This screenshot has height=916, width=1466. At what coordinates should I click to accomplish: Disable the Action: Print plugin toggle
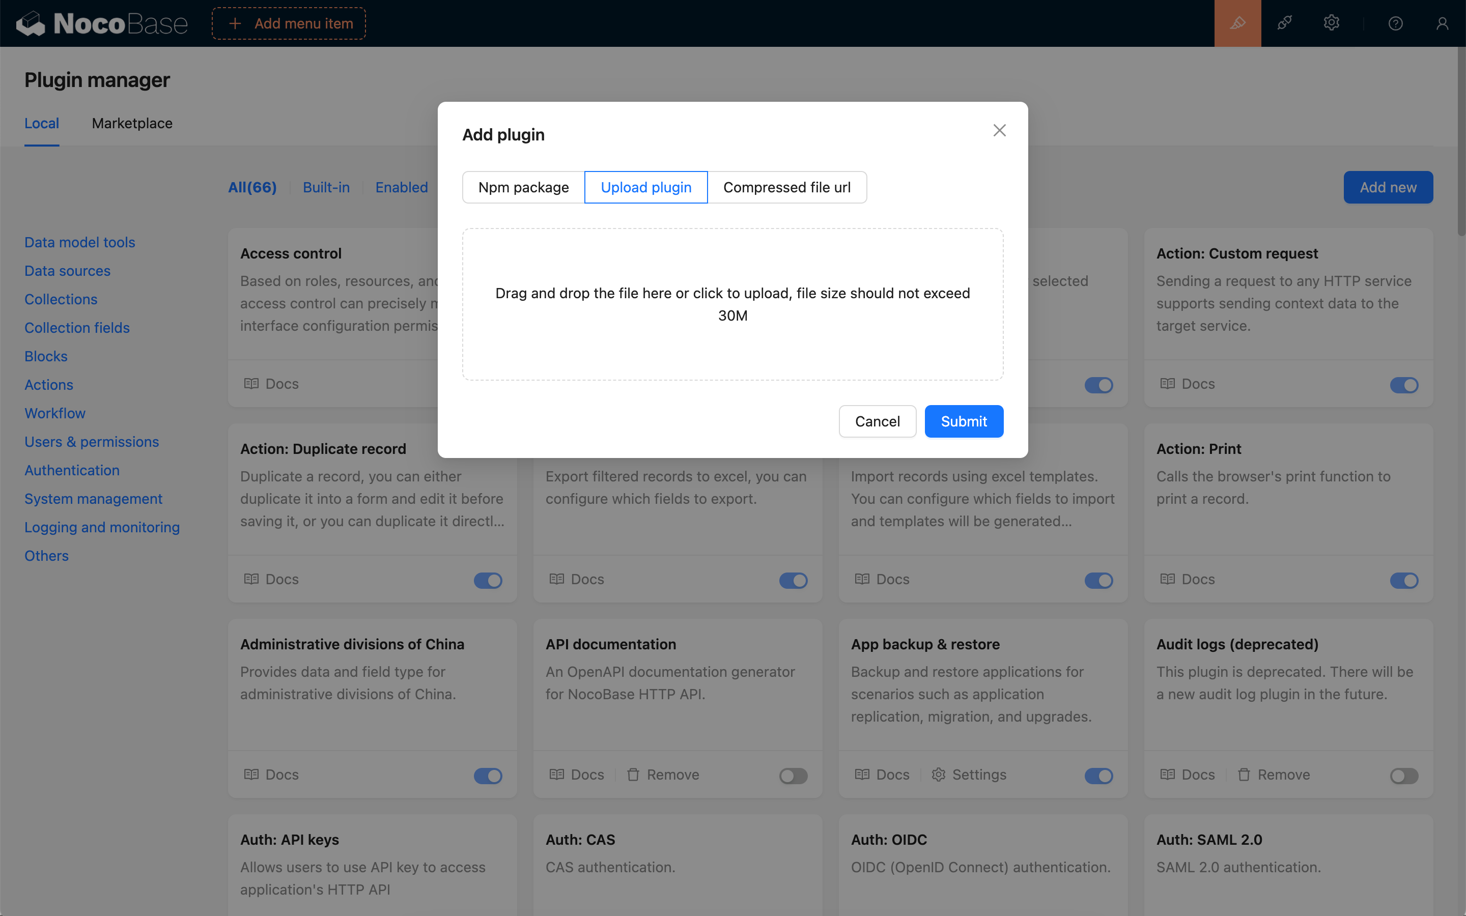point(1403,580)
